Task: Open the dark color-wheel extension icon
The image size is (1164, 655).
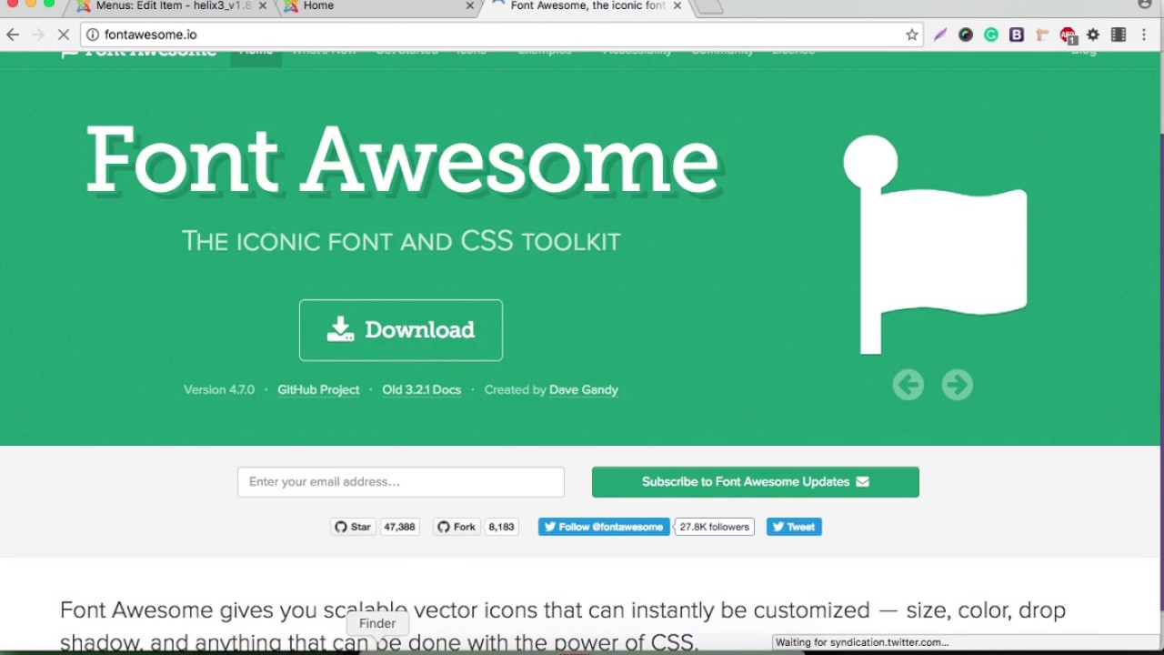Action: pyautogui.click(x=966, y=35)
